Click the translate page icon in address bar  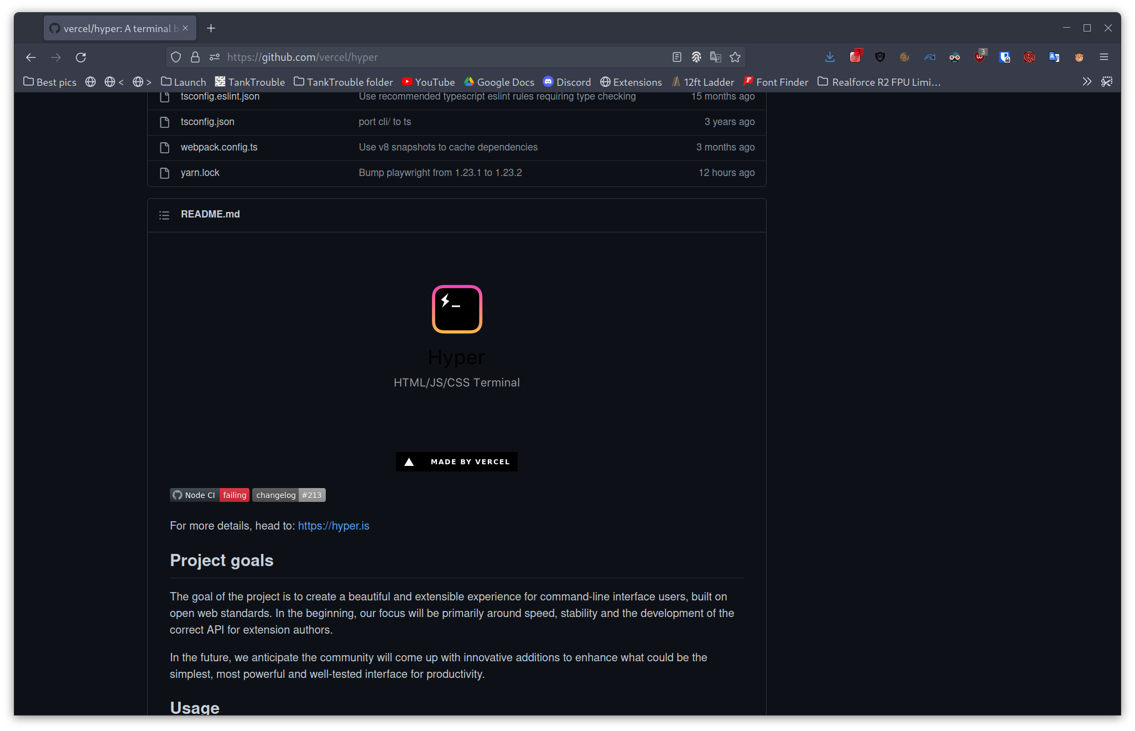716,57
